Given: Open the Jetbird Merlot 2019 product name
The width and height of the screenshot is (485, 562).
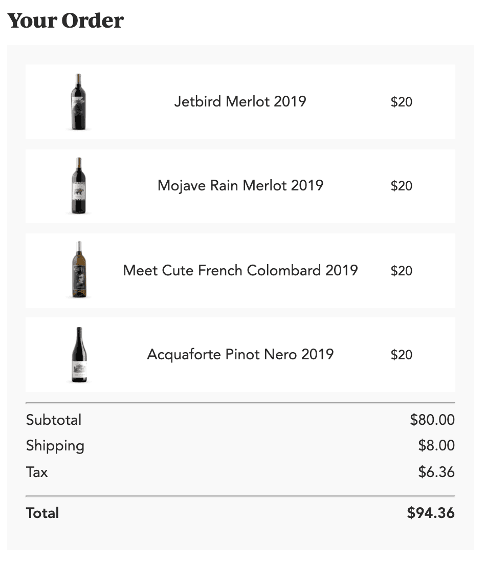Looking at the screenshot, I should (240, 101).
